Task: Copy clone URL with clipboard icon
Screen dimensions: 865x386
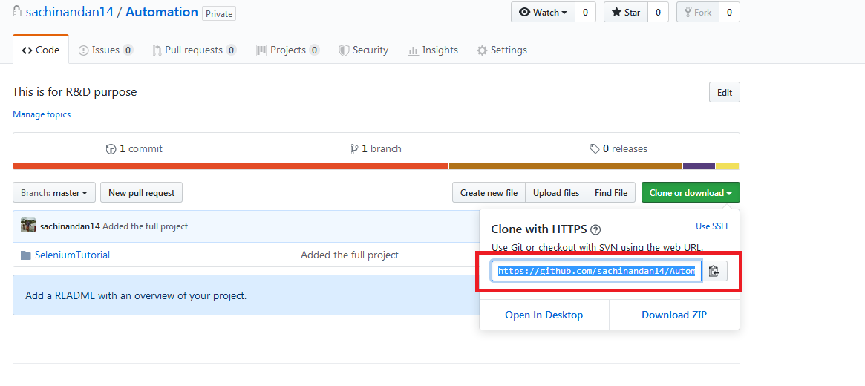Action: 714,271
